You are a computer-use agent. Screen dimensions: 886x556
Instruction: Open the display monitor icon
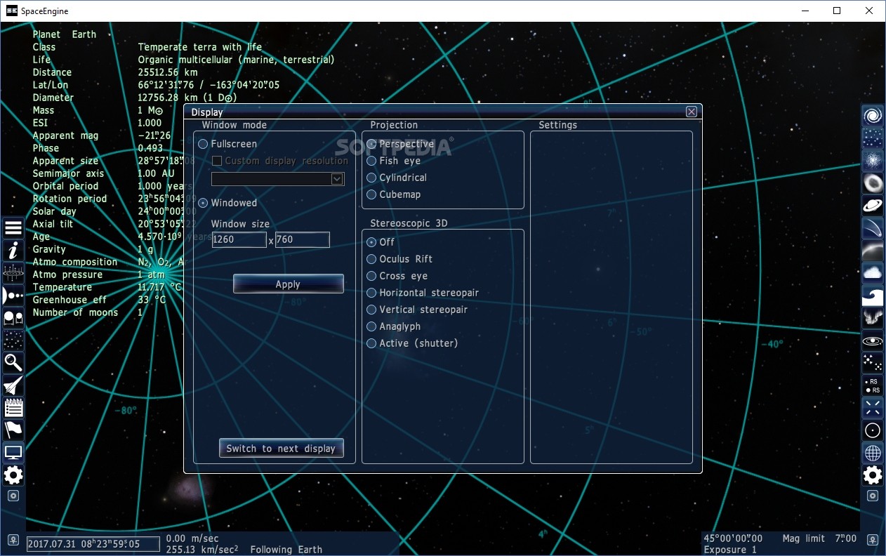(x=13, y=453)
